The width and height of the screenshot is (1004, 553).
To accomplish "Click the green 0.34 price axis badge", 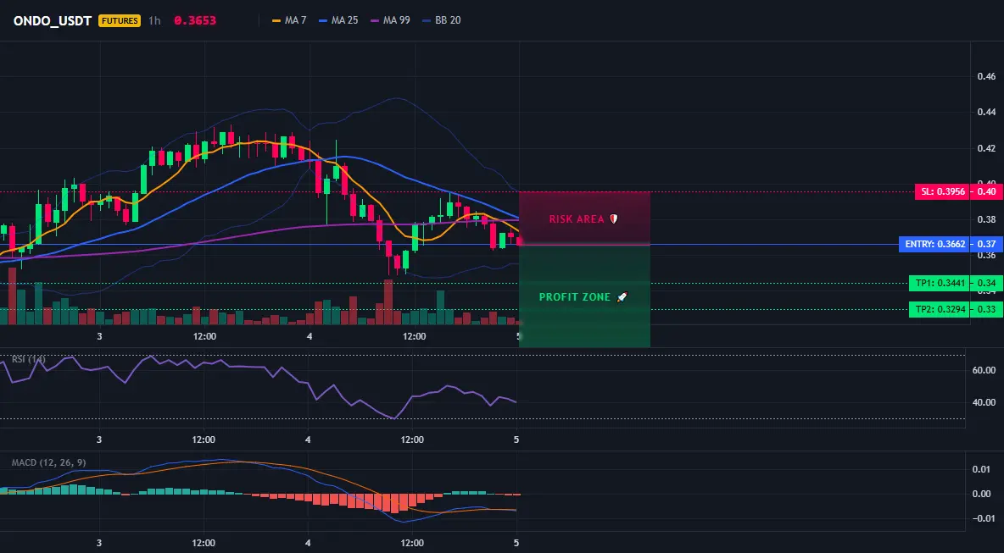I will 985,283.
